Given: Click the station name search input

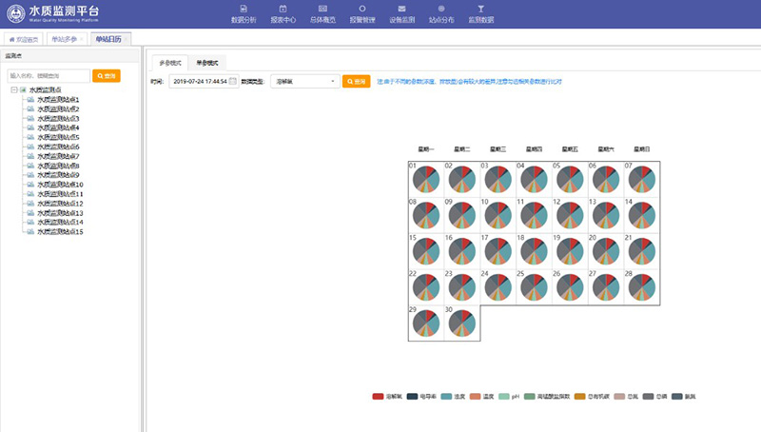Looking at the screenshot, I should [x=48, y=75].
